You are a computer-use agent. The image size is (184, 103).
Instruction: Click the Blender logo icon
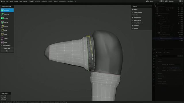tap(2, 1)
